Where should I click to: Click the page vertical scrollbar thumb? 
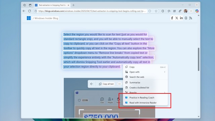199,59
